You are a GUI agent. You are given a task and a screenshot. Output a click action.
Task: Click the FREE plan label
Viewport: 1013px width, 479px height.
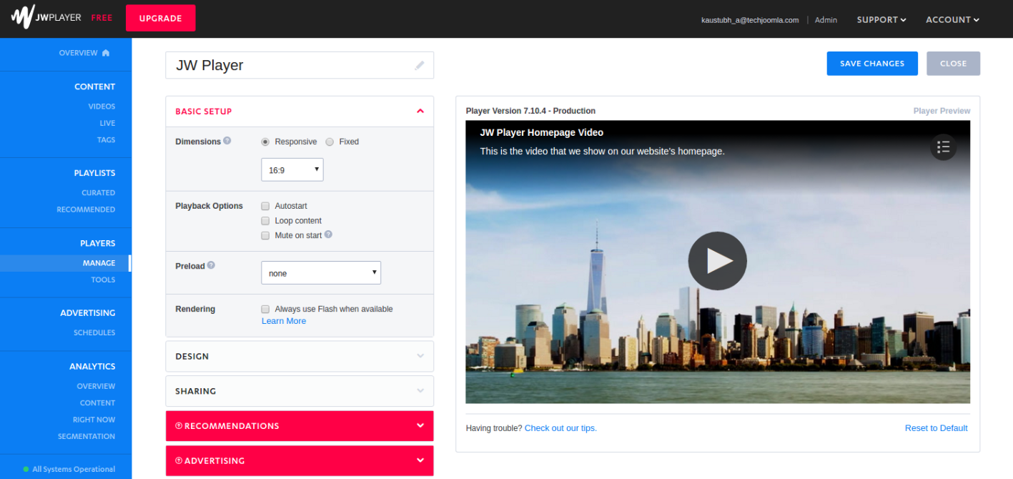click(x=102, y=18)
